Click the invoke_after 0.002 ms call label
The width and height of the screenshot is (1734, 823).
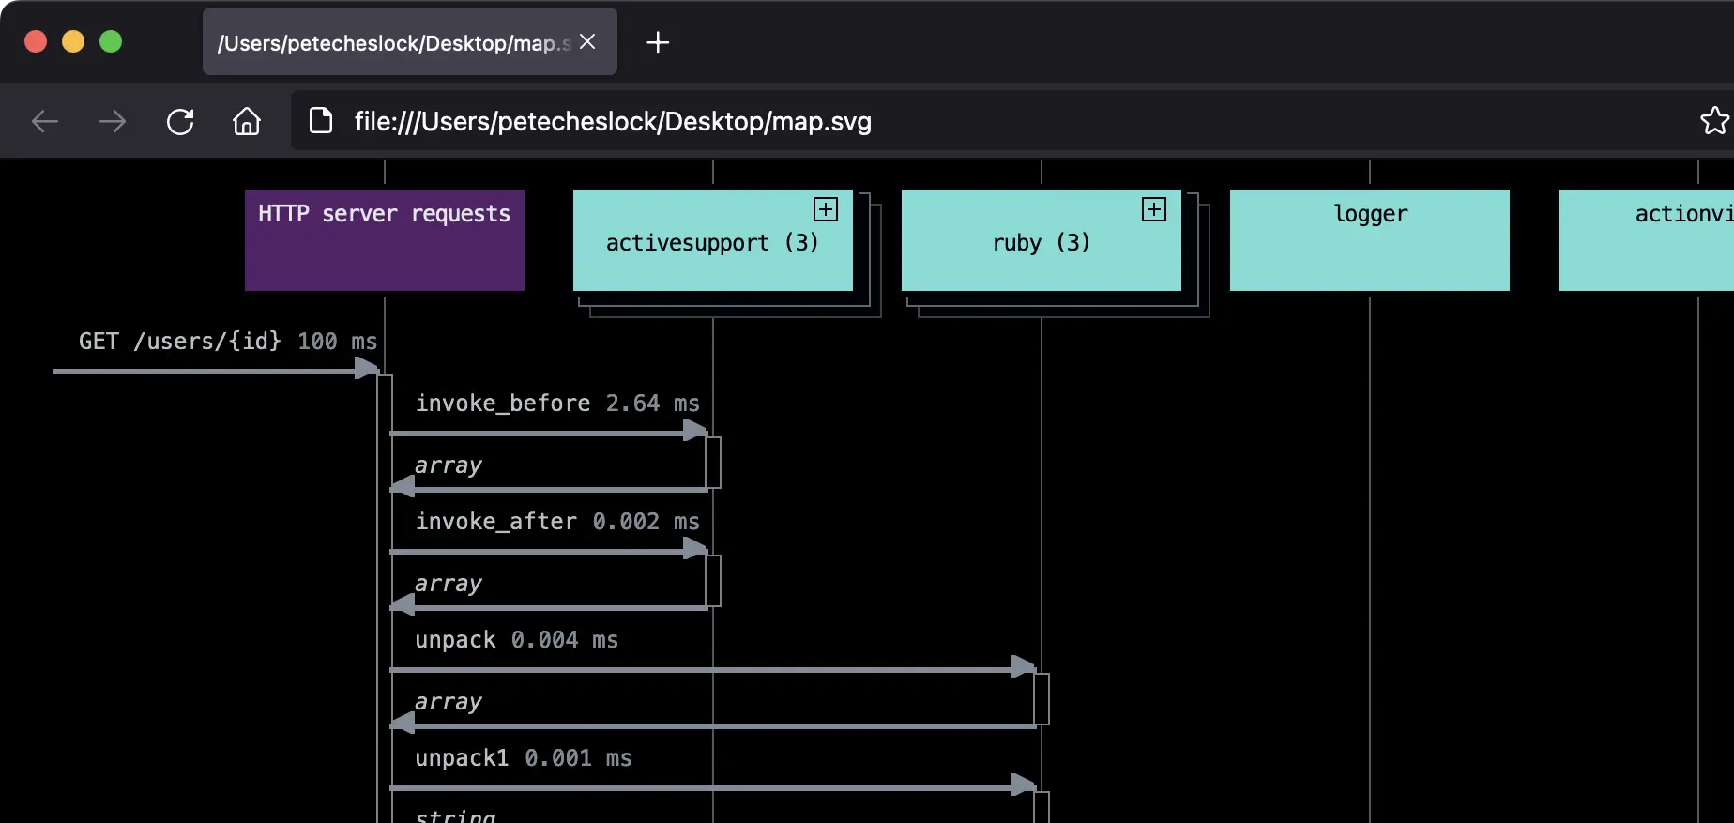(557, 522)
